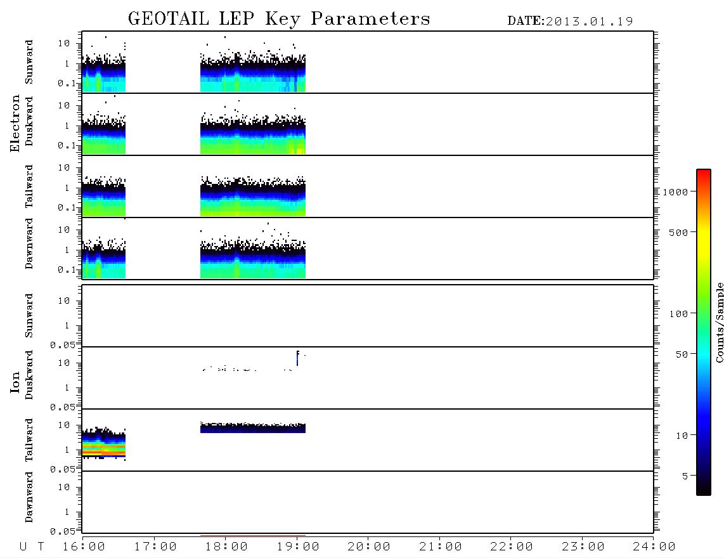This screenshot has height=558, width=724.
Task: Click the Counts/Sample colorbar title
Action: pos(719,322)
